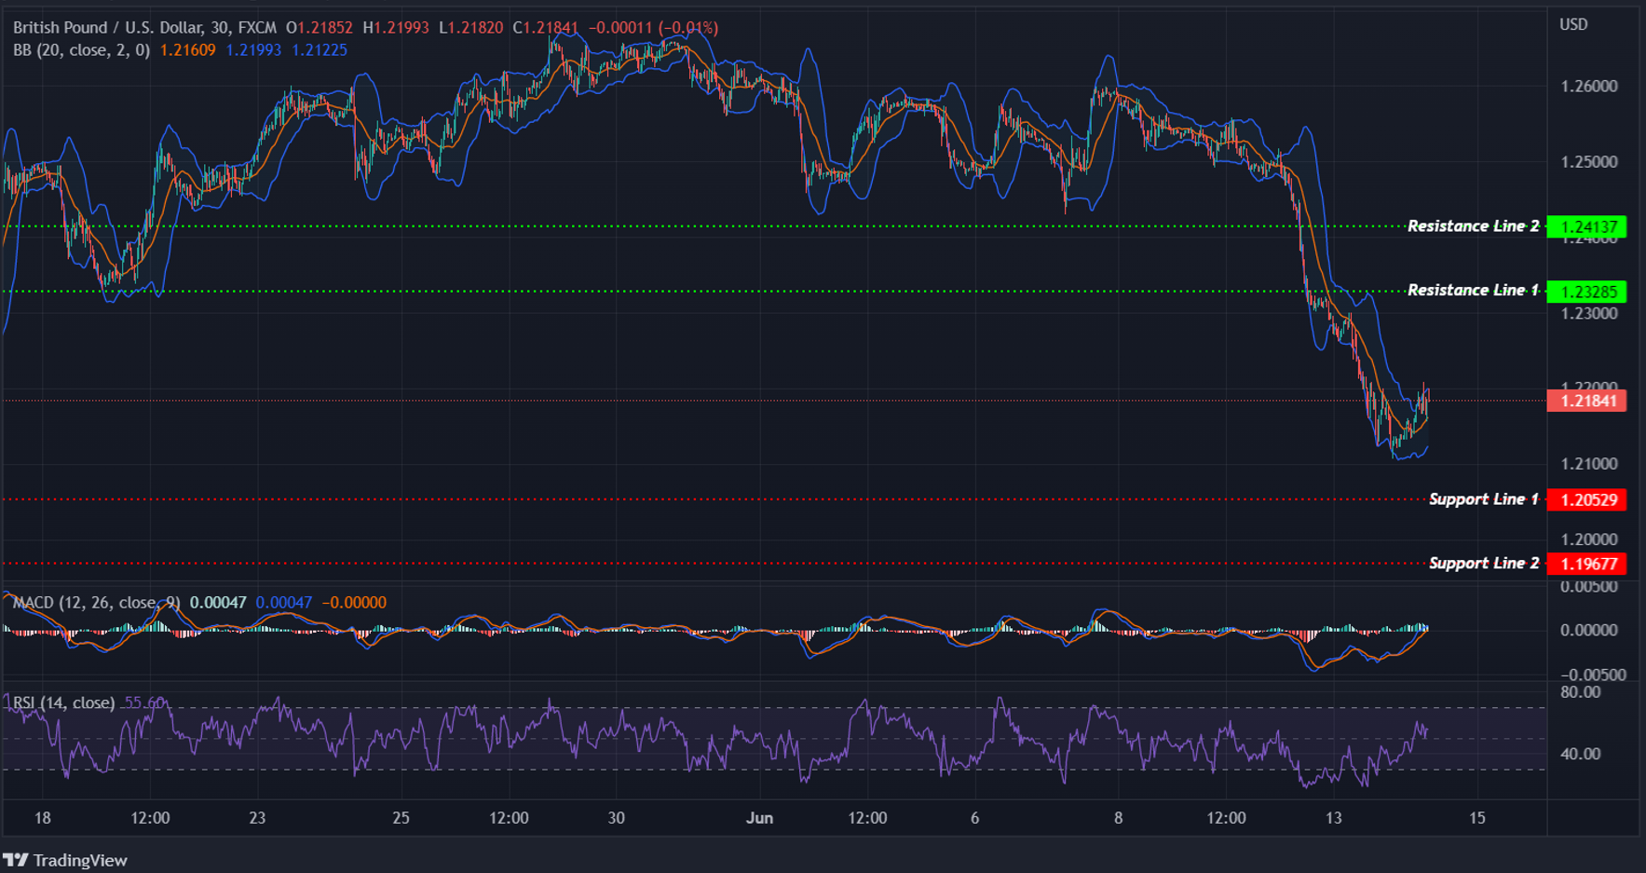Screen dimensions: 1646x873
Task: Click the Support Line 2 price label 1.19677
Action: coord(1588,564)
